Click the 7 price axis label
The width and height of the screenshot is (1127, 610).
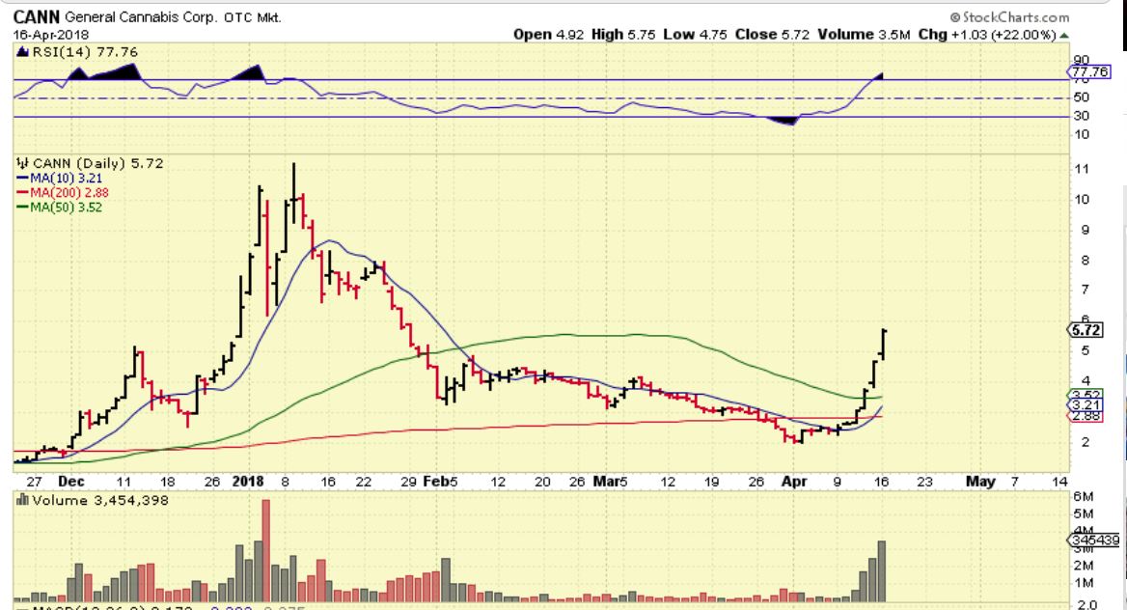tap(1086, 290)
